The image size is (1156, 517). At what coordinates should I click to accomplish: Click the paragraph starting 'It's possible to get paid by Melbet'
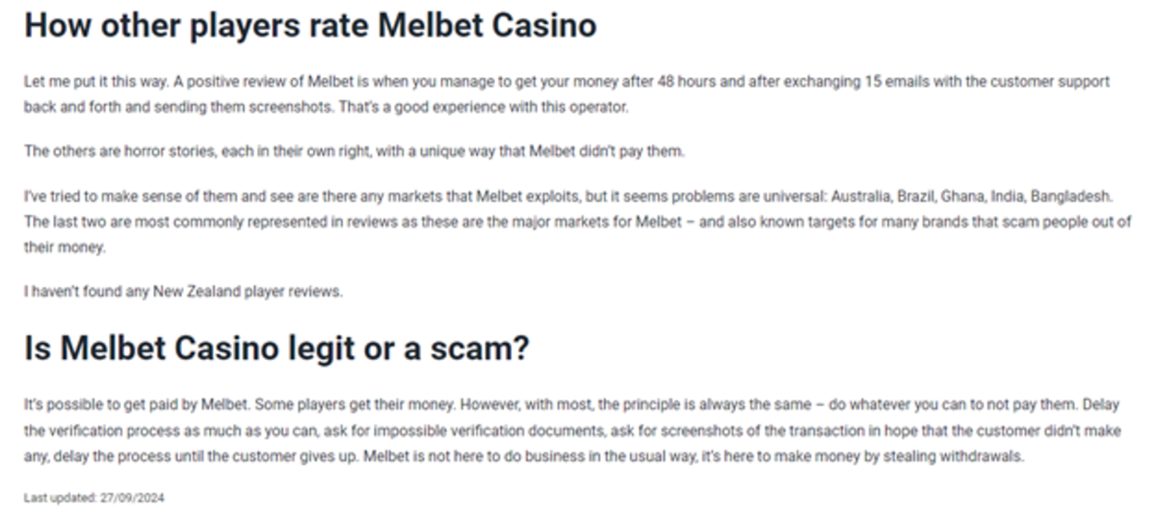(572, 431)
